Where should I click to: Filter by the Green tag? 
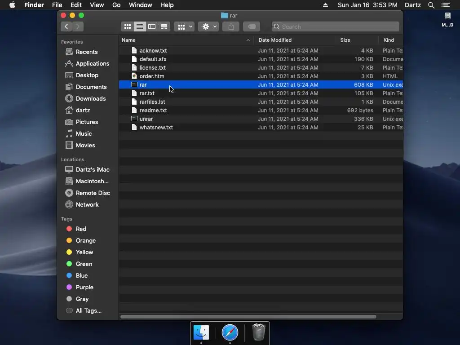[x=84, y=264]
